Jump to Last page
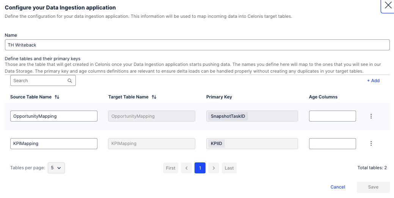The height and width of the screenshot is (198, 394). pyautogui.click(x=229, y=168)
